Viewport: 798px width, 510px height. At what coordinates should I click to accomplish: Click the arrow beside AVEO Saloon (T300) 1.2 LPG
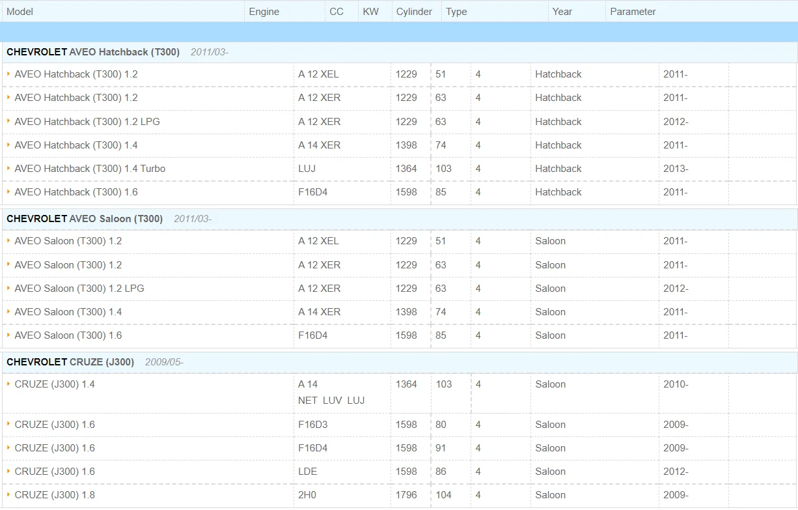pos(8,288)
